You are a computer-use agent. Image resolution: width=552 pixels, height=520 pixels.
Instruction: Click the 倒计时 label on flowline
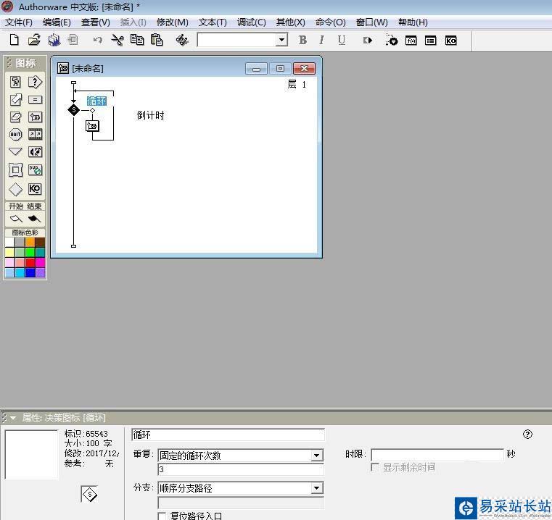(150, 115)
